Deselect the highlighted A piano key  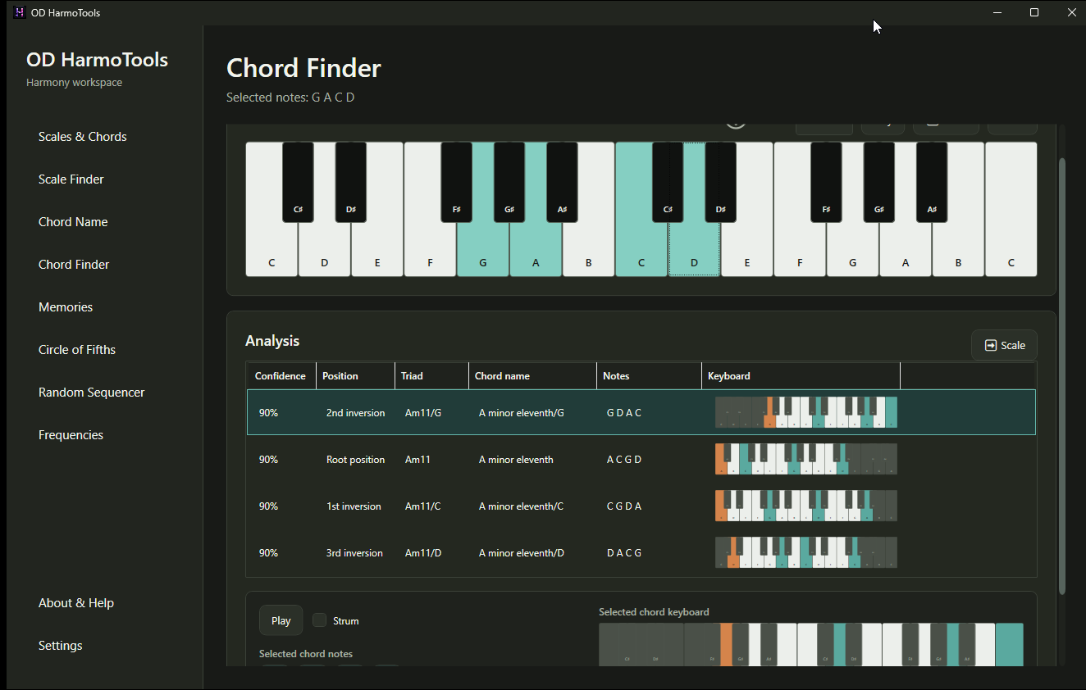pos(536,250)
